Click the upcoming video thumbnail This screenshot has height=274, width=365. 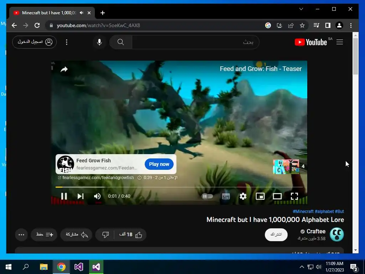pyautogui.click(x=286, y=167)
